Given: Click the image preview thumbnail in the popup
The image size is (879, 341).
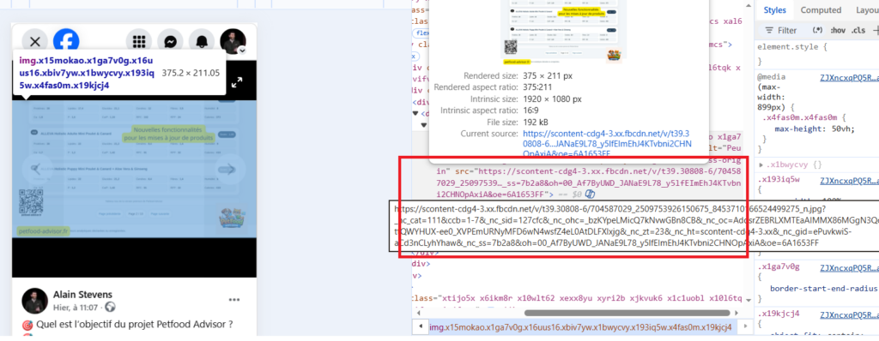Looking at the screenshot, I should [563, 32].
